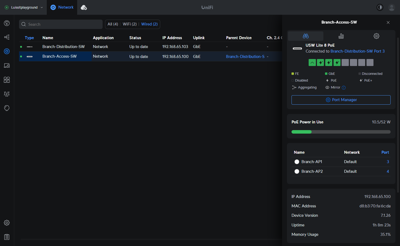Select the WiFi (2) filter tab
Screen dimensions: 400x246
coord(130,24)
